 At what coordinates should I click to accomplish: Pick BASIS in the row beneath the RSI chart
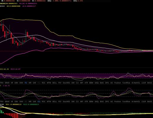click(149, 83)
